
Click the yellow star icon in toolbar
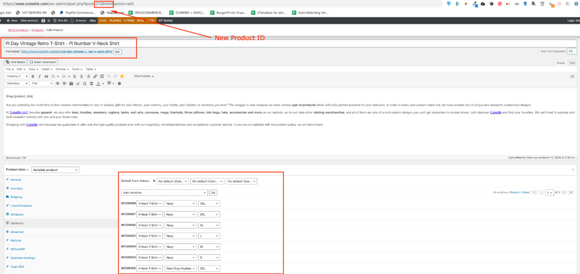(122, 76)
